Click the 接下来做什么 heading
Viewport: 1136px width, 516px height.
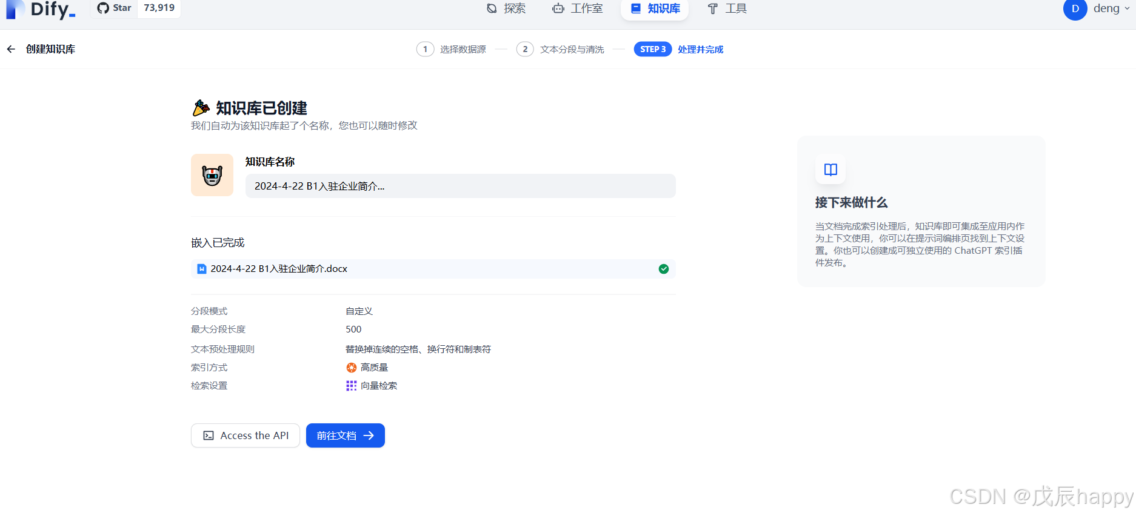[851, 203]
